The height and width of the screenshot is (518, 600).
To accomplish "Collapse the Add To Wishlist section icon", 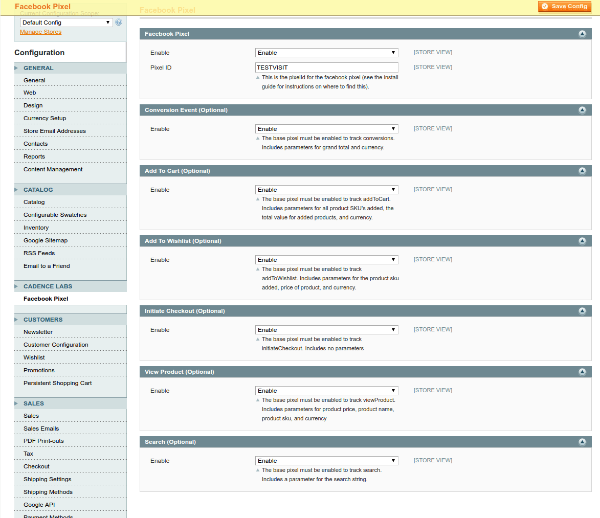I will (x=582, y=241).
